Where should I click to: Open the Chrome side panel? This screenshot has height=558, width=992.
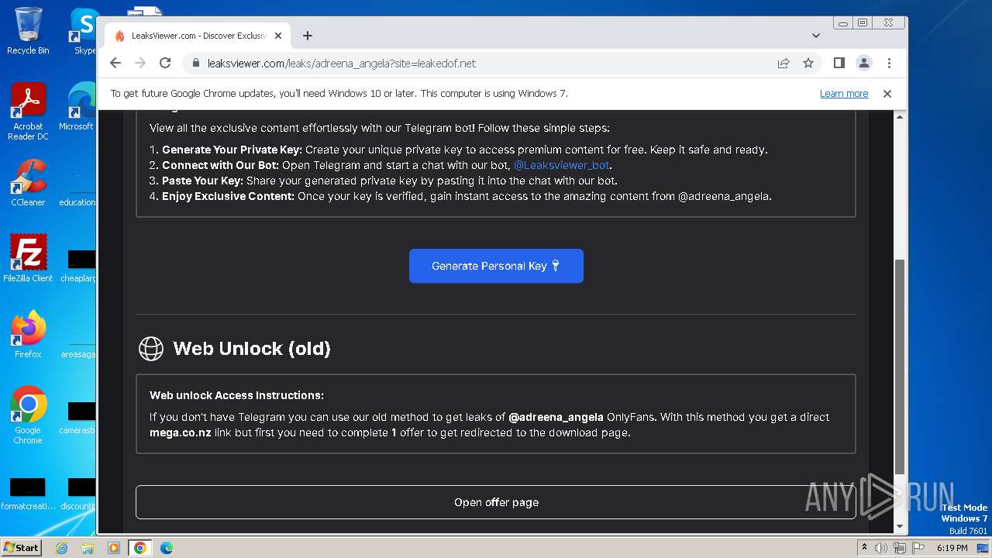(x=839, y=63)
